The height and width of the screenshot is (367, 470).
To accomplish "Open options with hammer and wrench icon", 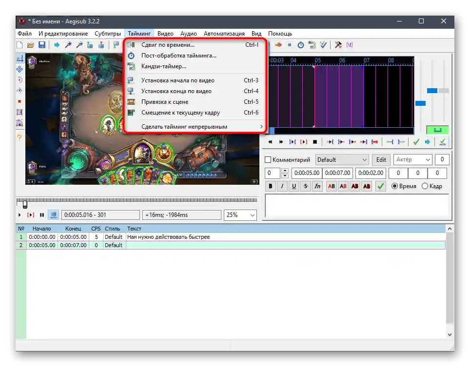I will tap(338, 45).
